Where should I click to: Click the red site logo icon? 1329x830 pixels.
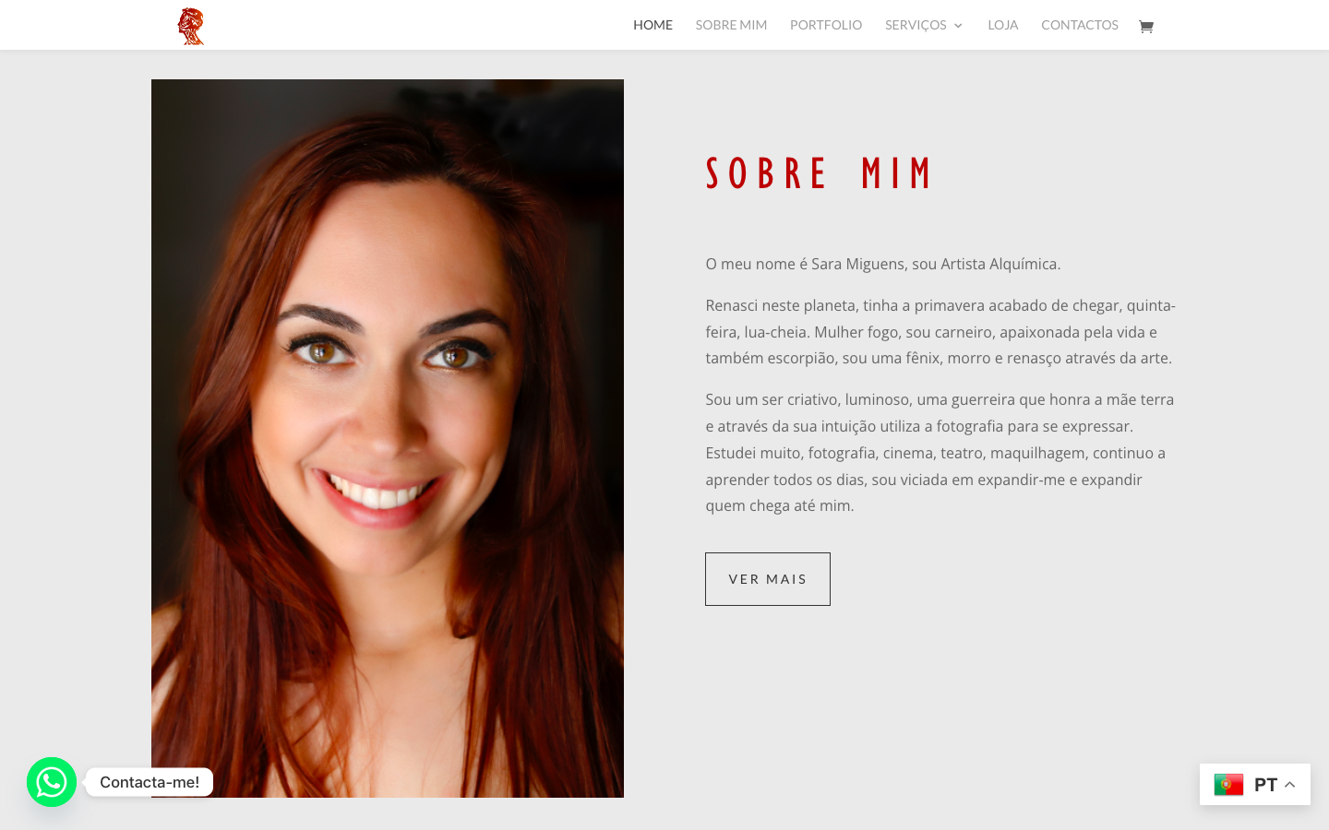click(x=191, y=26)
